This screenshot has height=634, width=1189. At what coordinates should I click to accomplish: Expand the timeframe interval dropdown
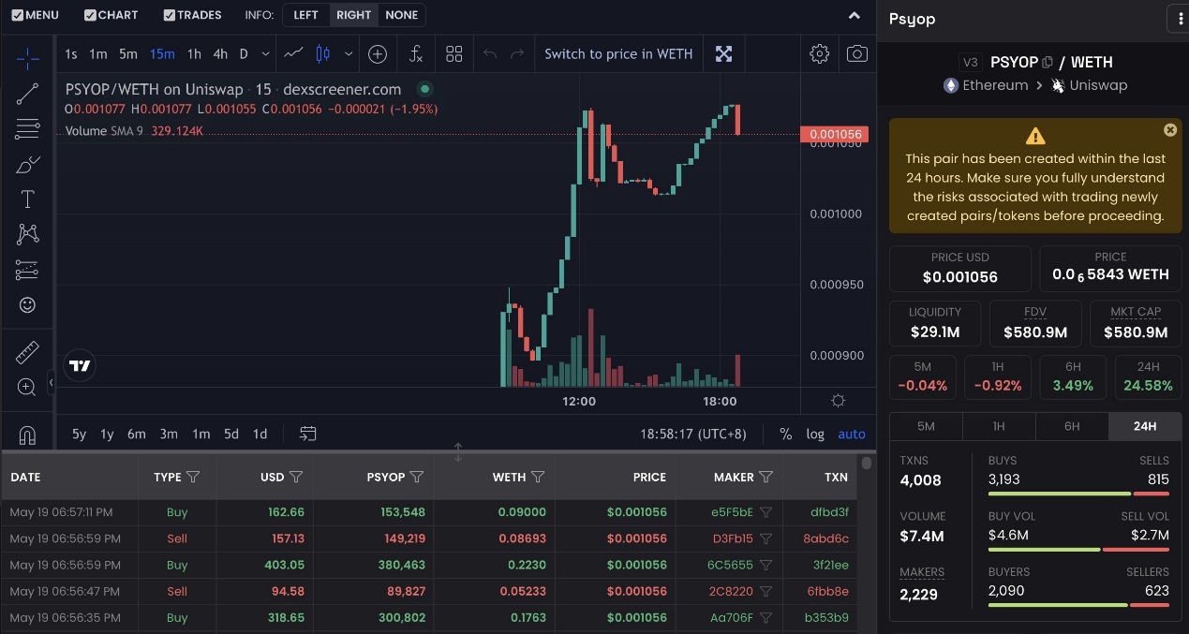click(x=266, y=54)
